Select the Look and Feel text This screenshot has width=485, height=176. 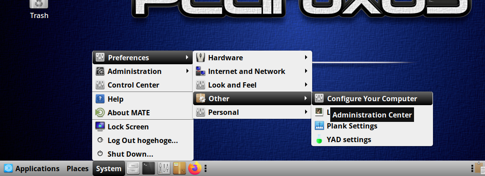232,85
